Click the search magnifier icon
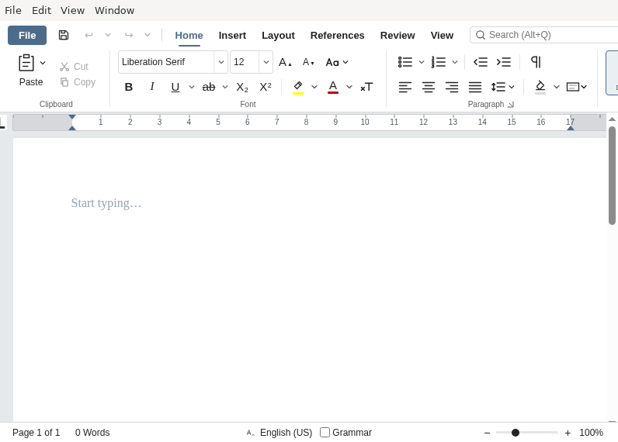 coord(481,35)
